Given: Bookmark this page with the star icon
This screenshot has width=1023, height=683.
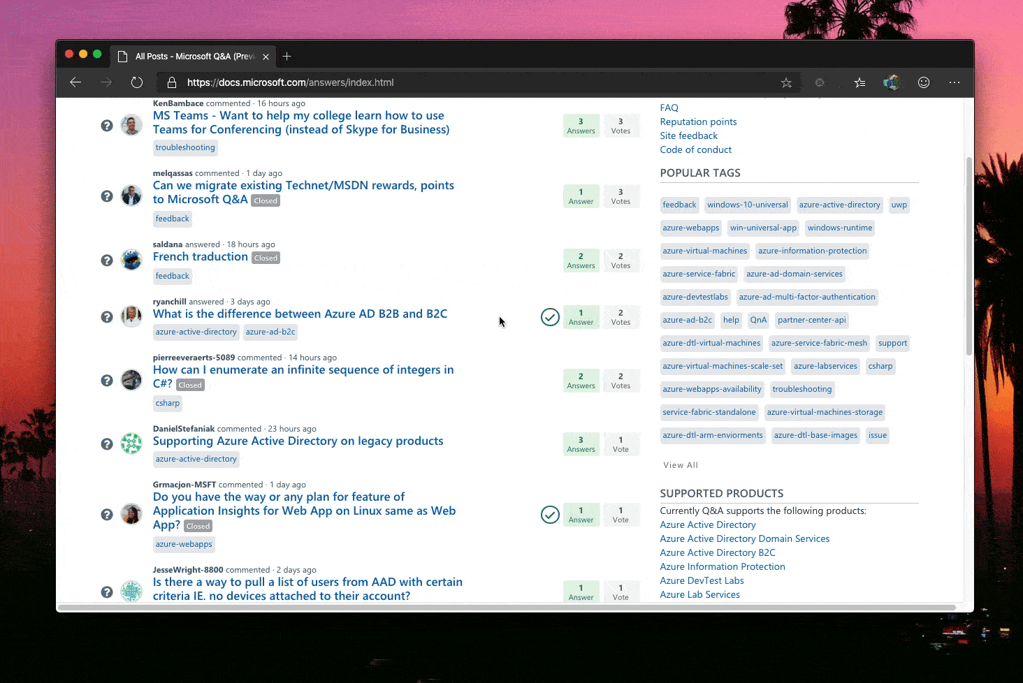Looking at the screenshot, I should coord(786,82).
